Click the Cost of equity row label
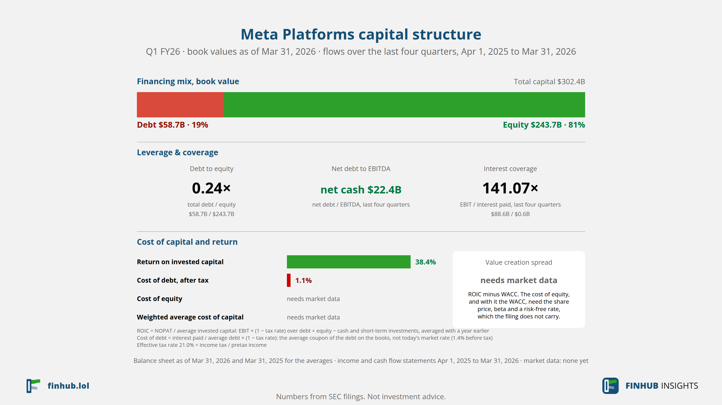Viewport: 722px width, 405px height. tap(160, 299)
